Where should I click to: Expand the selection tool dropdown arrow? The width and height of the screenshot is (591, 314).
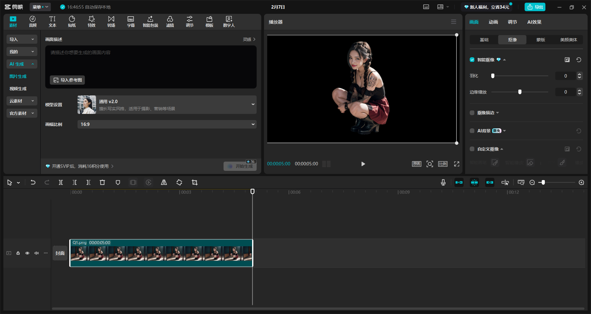click(x=18, y=183)
